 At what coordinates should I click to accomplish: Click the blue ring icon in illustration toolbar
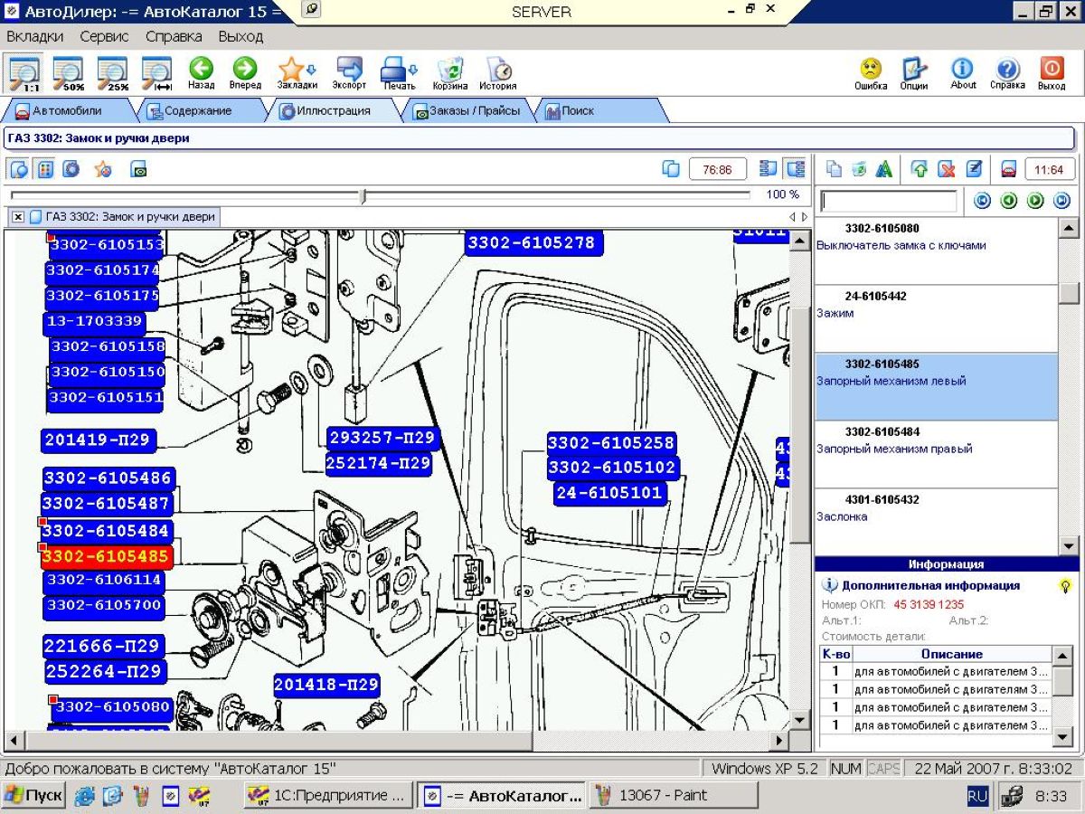(71, 169)
